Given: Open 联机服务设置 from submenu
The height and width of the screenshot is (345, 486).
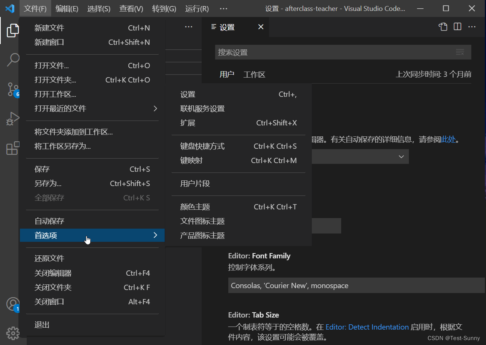Looking at the screenshot, I should (x=238, y=109).
